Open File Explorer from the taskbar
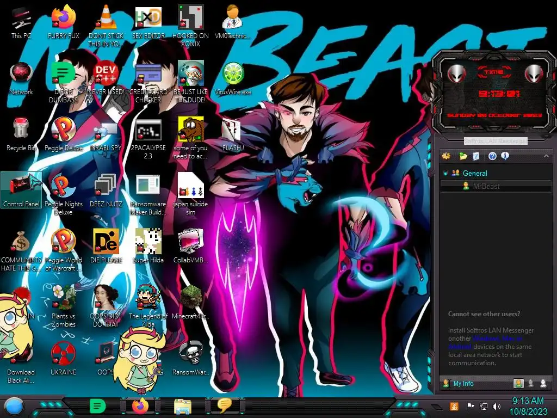This screenshot has width=557, height=418. click(183, 406)
